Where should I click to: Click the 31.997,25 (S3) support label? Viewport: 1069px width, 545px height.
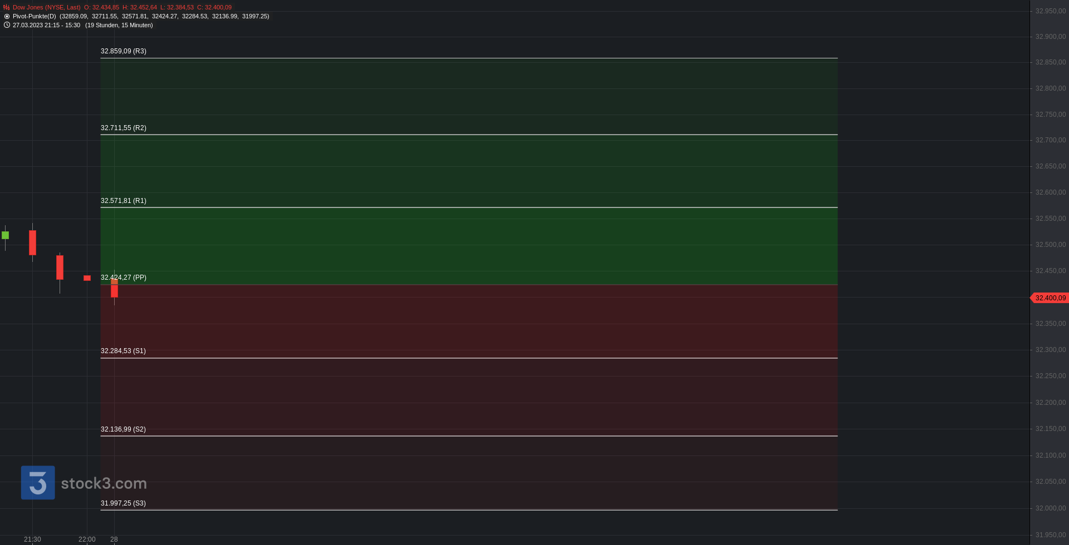coord(123,503)
